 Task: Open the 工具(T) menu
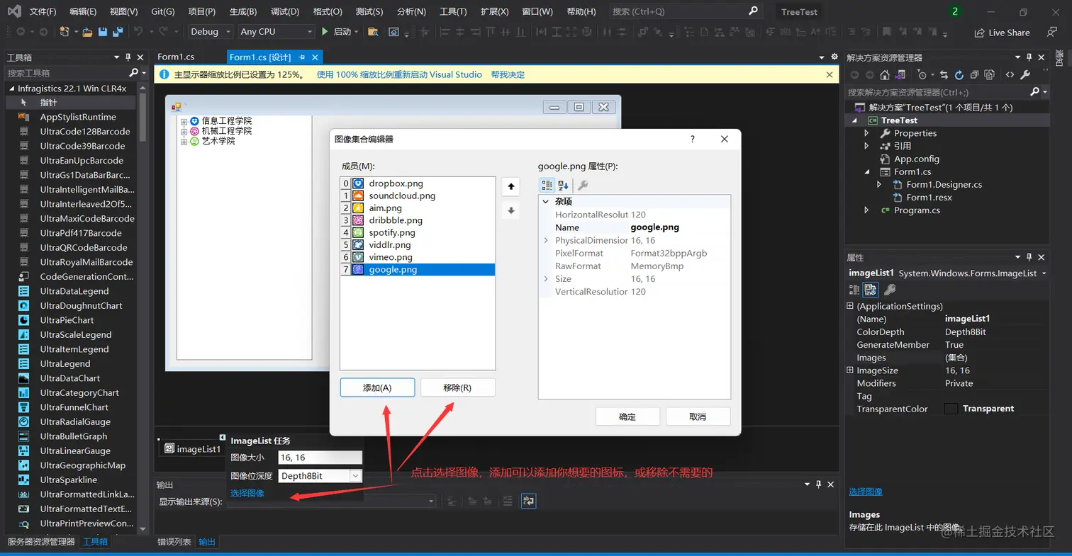coord(453,12)
